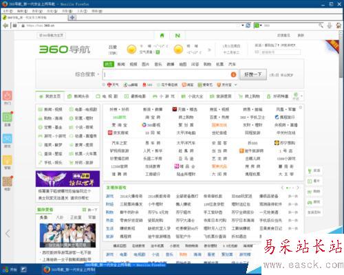344x275 pixels.
Task: Open the 淘宝网 site link
Action: 152,117
